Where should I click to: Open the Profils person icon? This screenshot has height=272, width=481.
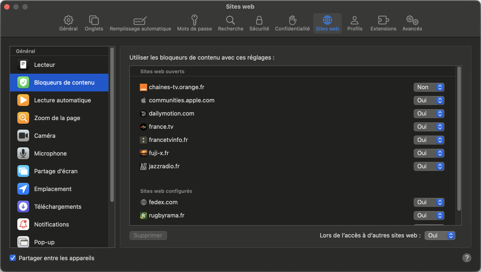point(355,20)
